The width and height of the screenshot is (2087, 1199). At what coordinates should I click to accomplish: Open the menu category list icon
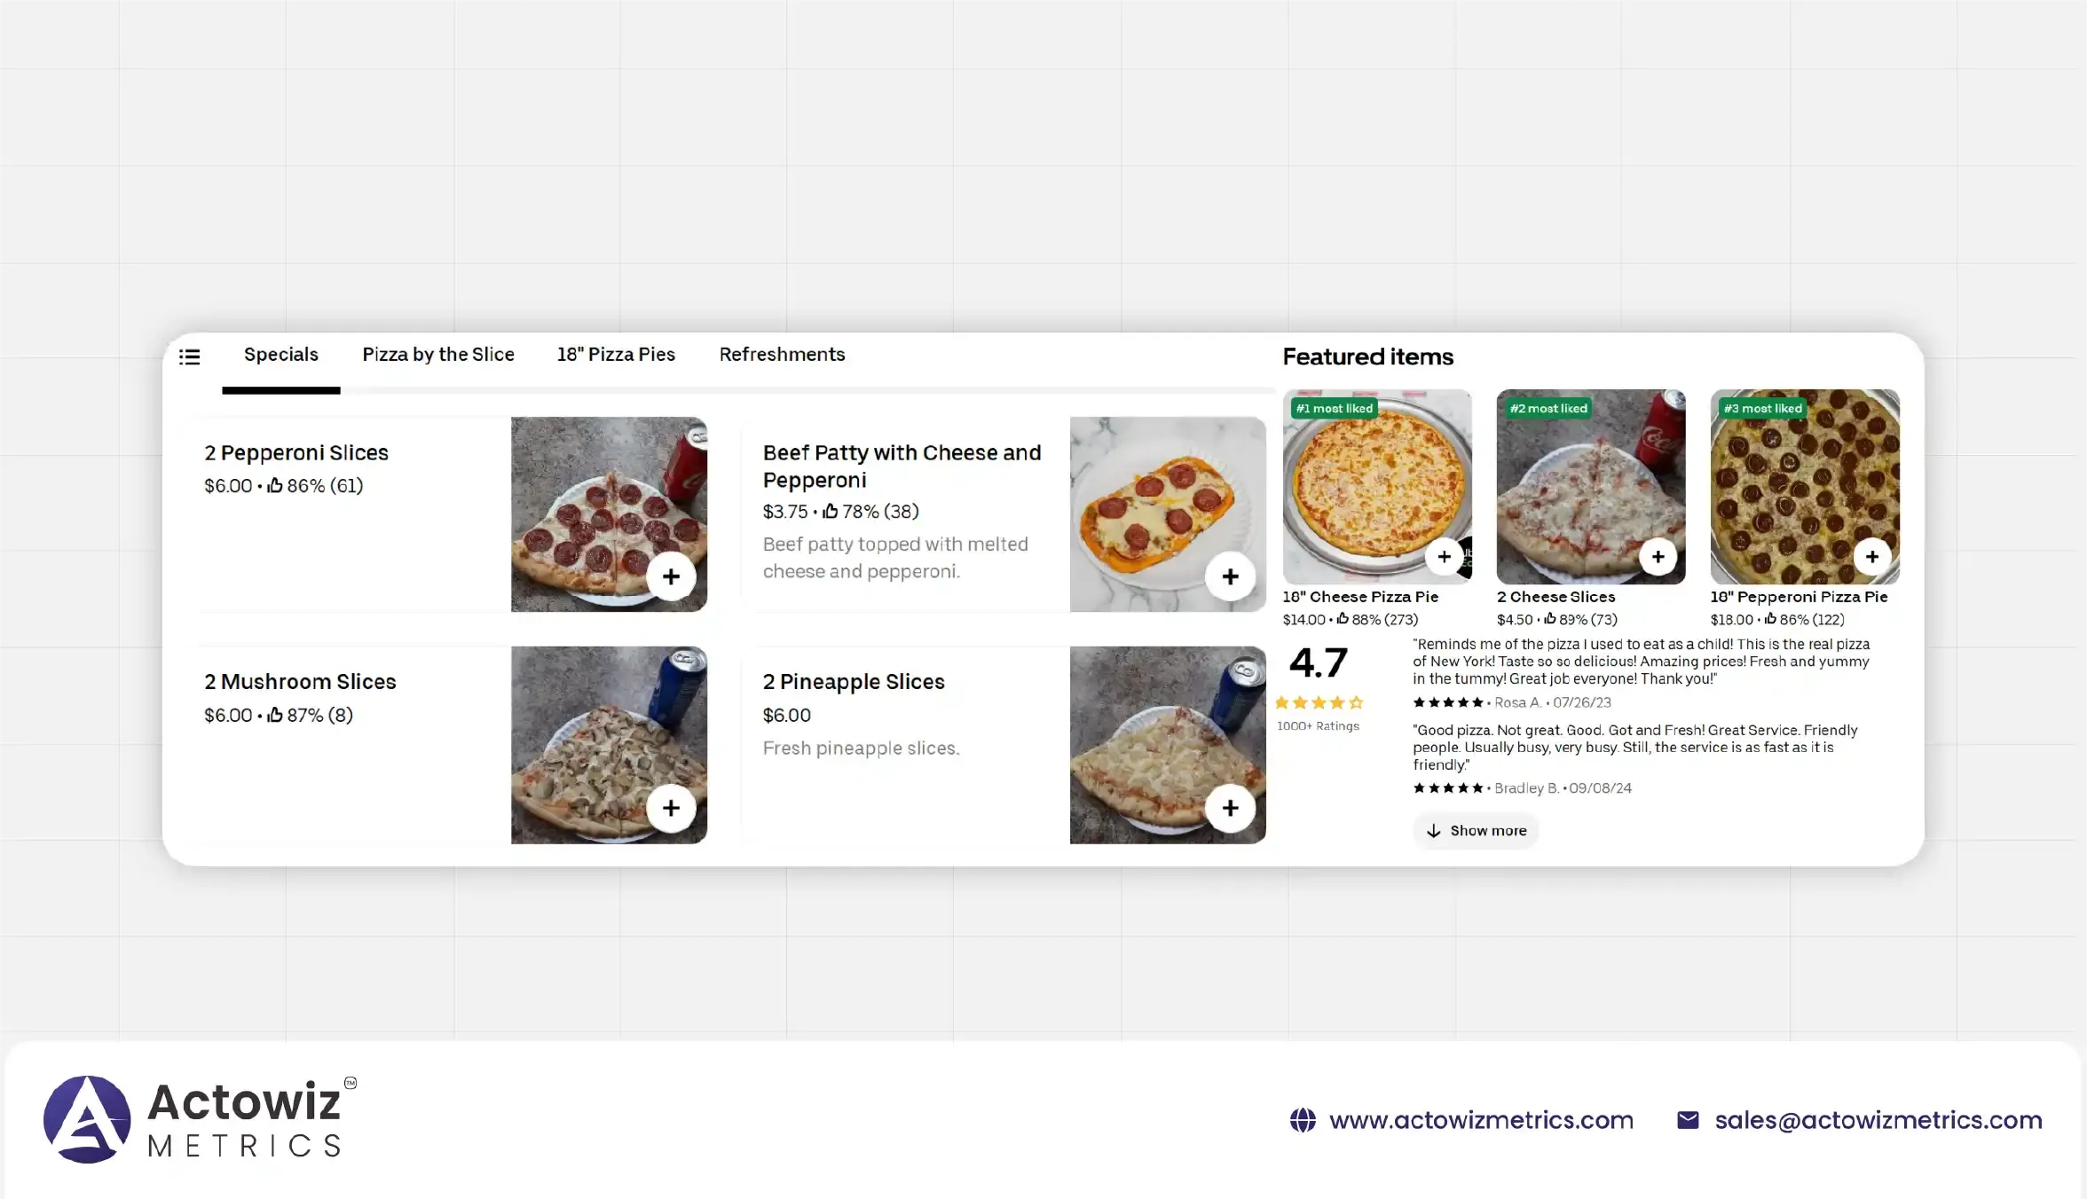[189, 357]
